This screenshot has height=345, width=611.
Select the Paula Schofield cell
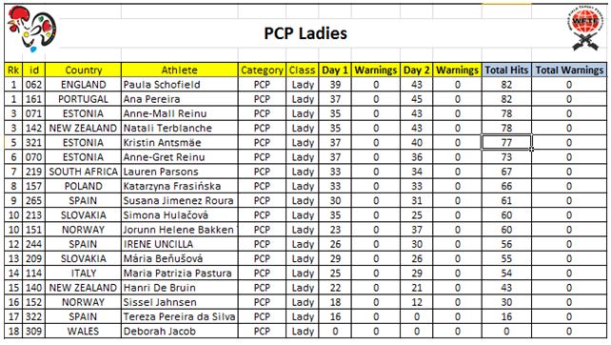pos(179,85)
